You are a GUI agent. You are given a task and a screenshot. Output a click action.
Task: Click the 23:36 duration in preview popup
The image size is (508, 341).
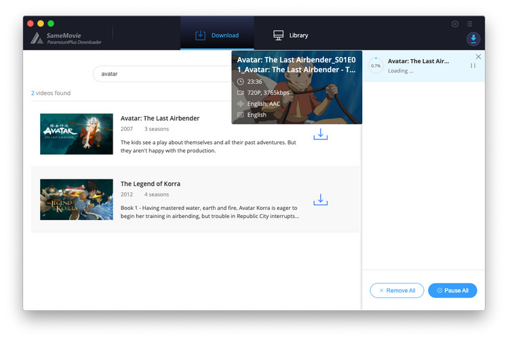coord(254,82)
